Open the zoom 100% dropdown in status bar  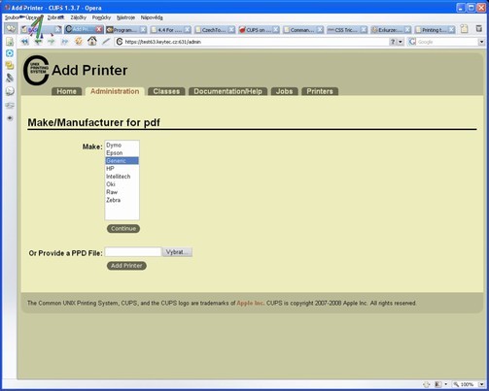481,384
